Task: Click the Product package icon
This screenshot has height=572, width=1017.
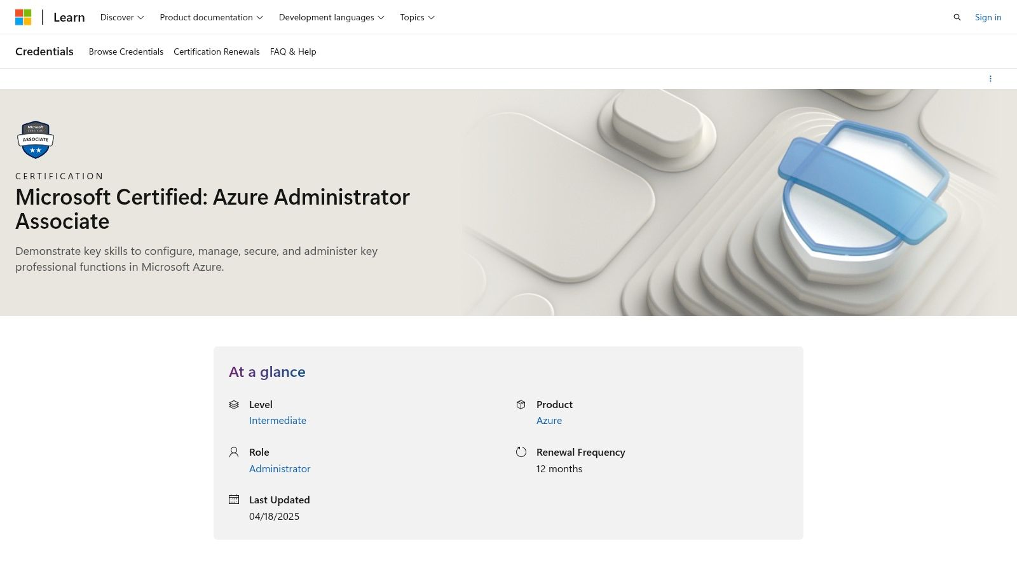Action: pyautogui.click(x=521, y=405)
